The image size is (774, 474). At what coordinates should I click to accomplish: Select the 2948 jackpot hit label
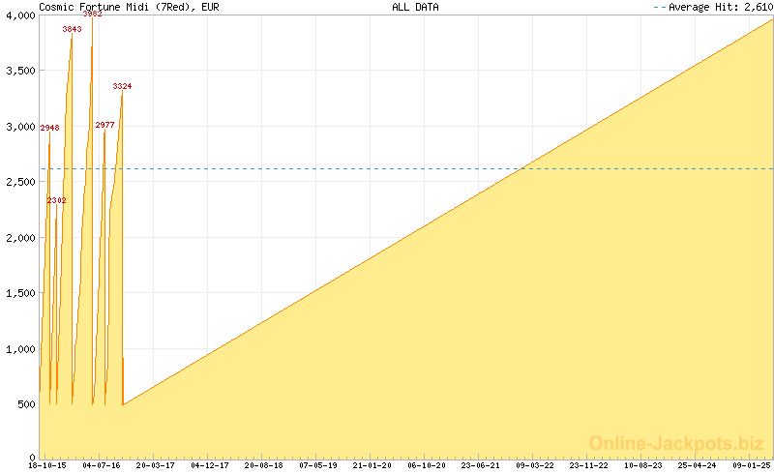click(49, 128)
